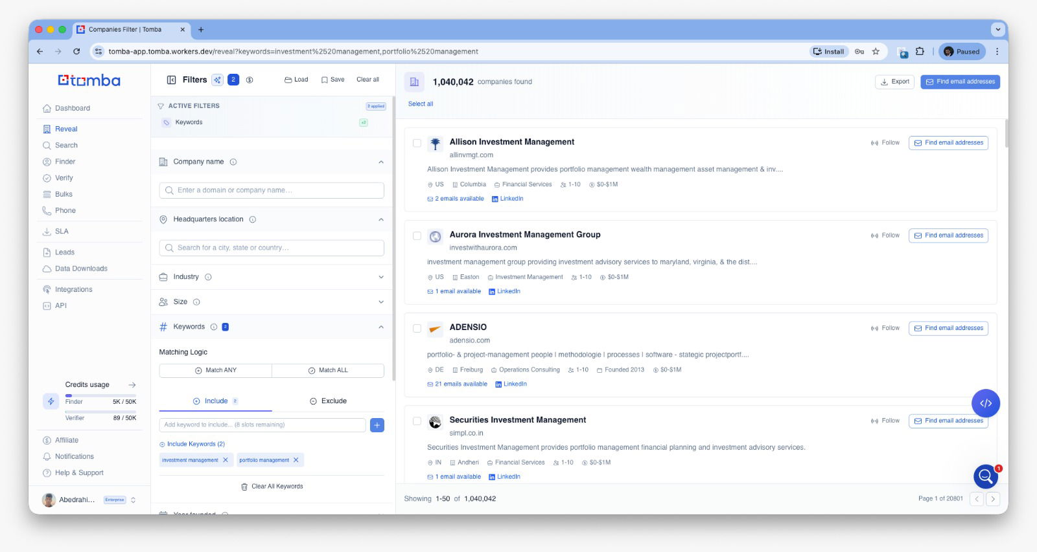Expand the Size filter section
Viewport: 1037px width, 552px height.
pos(380,302)
